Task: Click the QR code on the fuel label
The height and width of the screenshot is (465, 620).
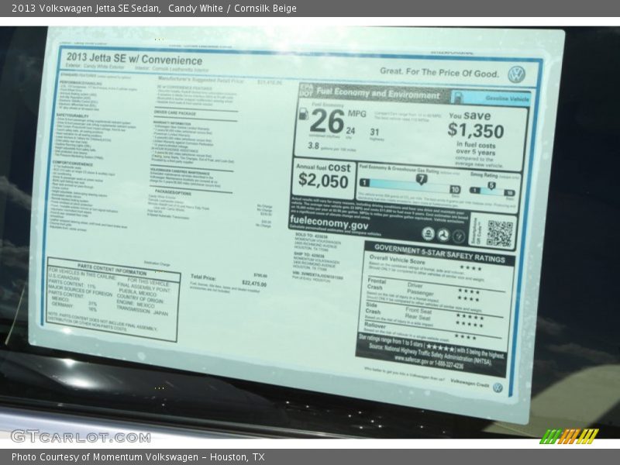Action: click(499, 233)
